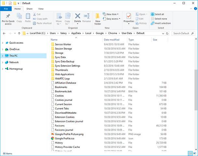Go up one folder level

click(19, 33)
